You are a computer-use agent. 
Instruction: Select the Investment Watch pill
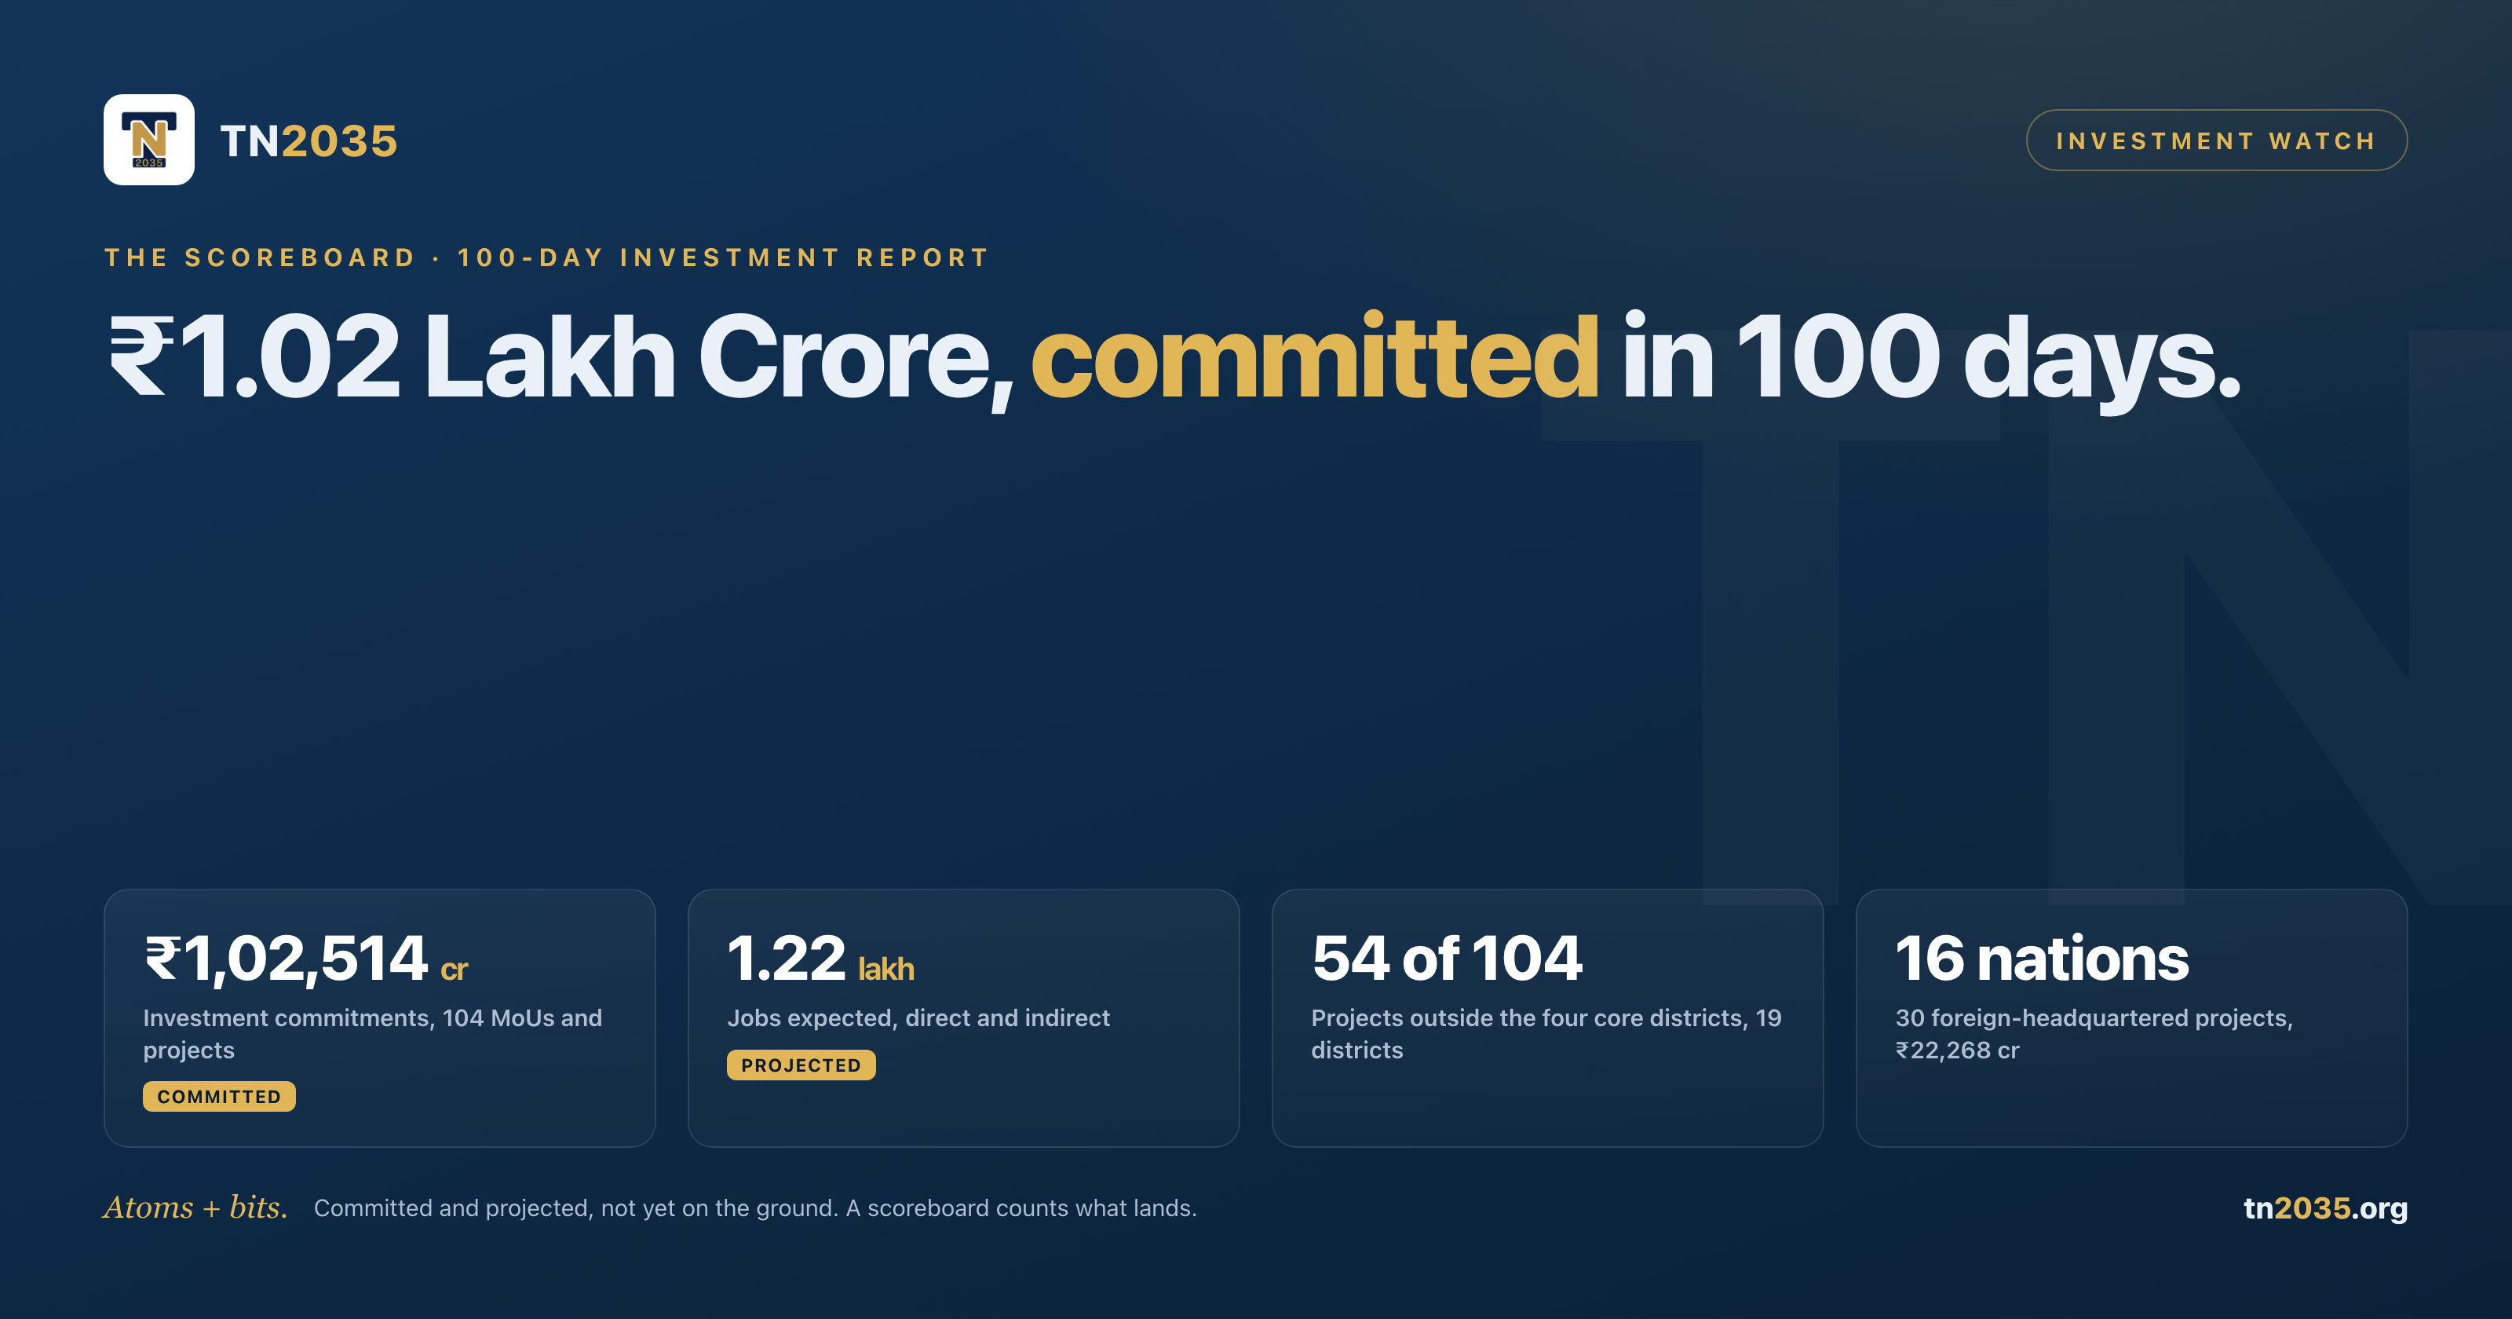click(2215, 141)
